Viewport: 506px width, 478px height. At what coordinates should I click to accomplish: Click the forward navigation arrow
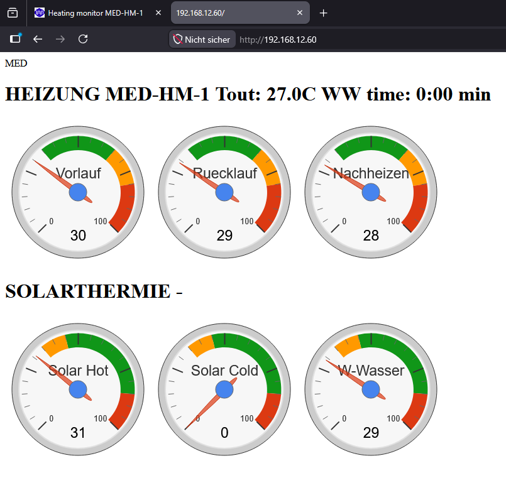tap(60, 40)
